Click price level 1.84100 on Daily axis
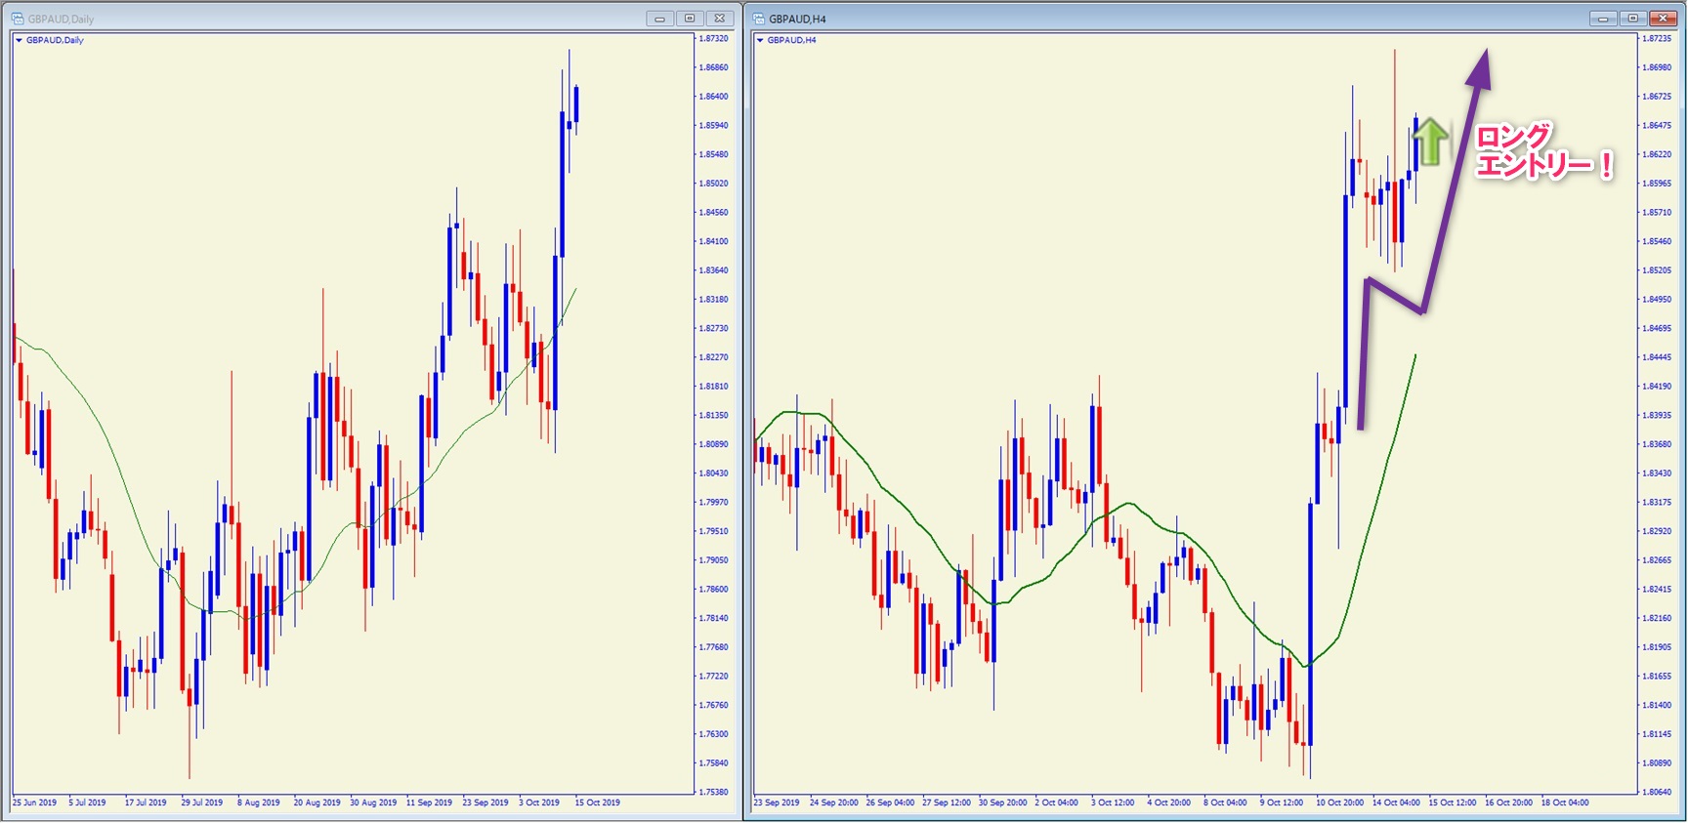The image size is (1688, 823). tap(713, 241)
